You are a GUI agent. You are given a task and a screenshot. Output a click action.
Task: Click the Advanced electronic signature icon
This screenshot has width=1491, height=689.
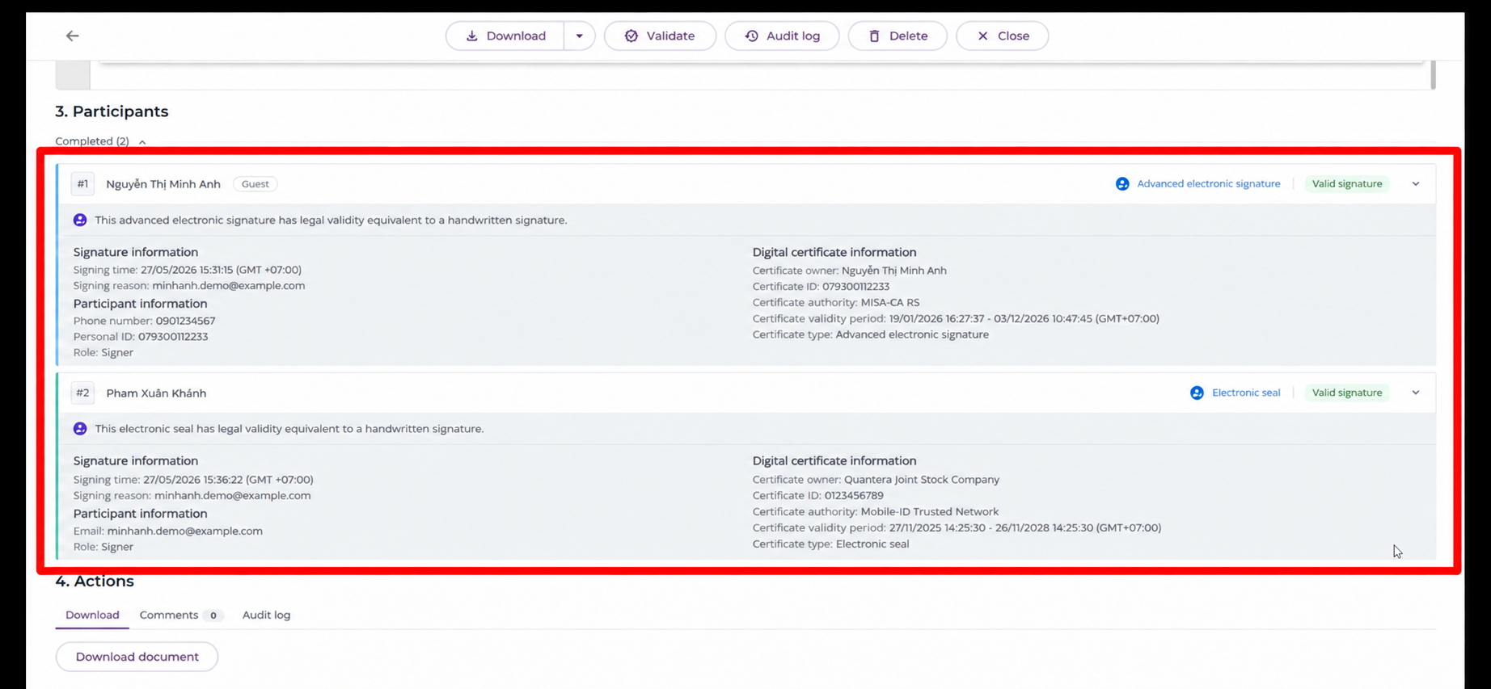[1122, 184]
